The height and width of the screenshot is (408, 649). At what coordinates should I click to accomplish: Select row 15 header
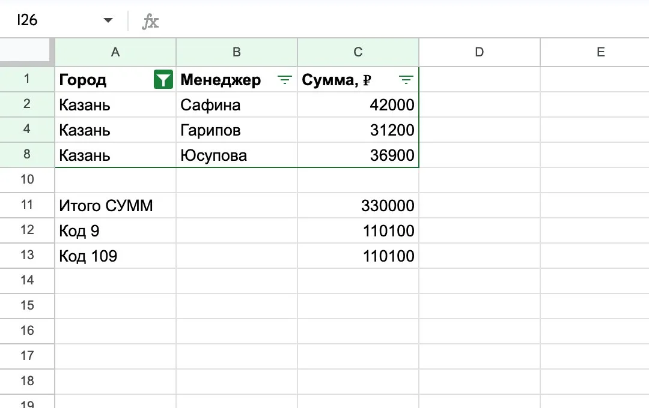coord(27,306)
